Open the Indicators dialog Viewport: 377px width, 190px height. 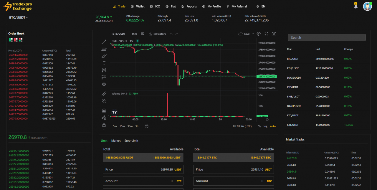[x=157, y=34]
